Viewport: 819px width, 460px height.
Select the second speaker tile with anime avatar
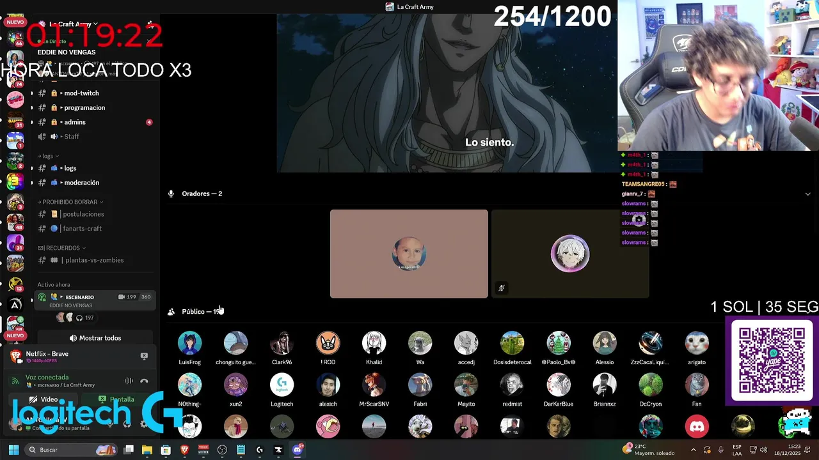point(570,254)
